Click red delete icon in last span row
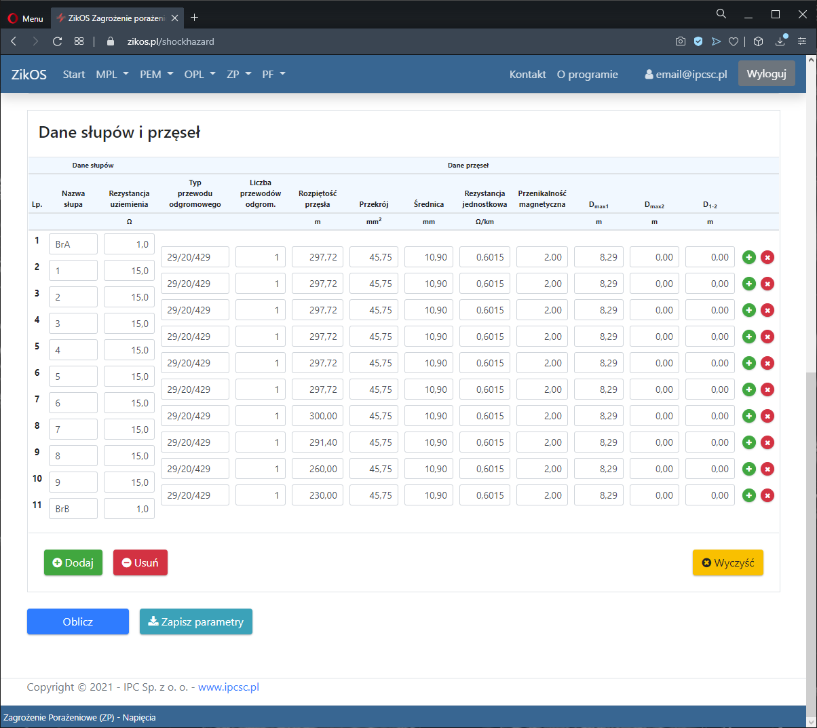Image resolution: width=817 pixels, height=728 pixels. pyautogui.click(x=767, y=495)
